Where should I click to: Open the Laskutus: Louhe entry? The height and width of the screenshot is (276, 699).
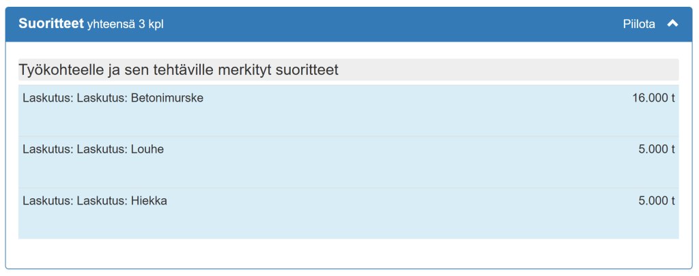[93, 149]
